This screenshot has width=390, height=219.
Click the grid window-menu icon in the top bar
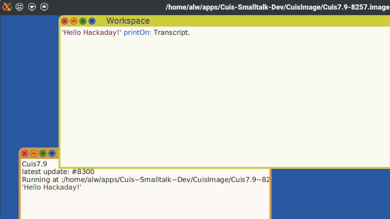click(x=19, y=7)
